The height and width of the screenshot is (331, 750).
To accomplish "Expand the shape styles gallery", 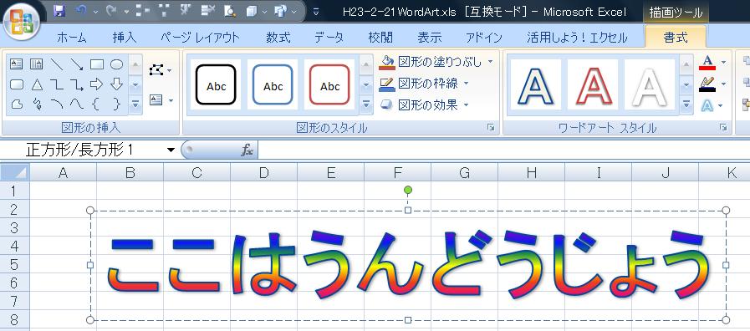I will point(366,104).
